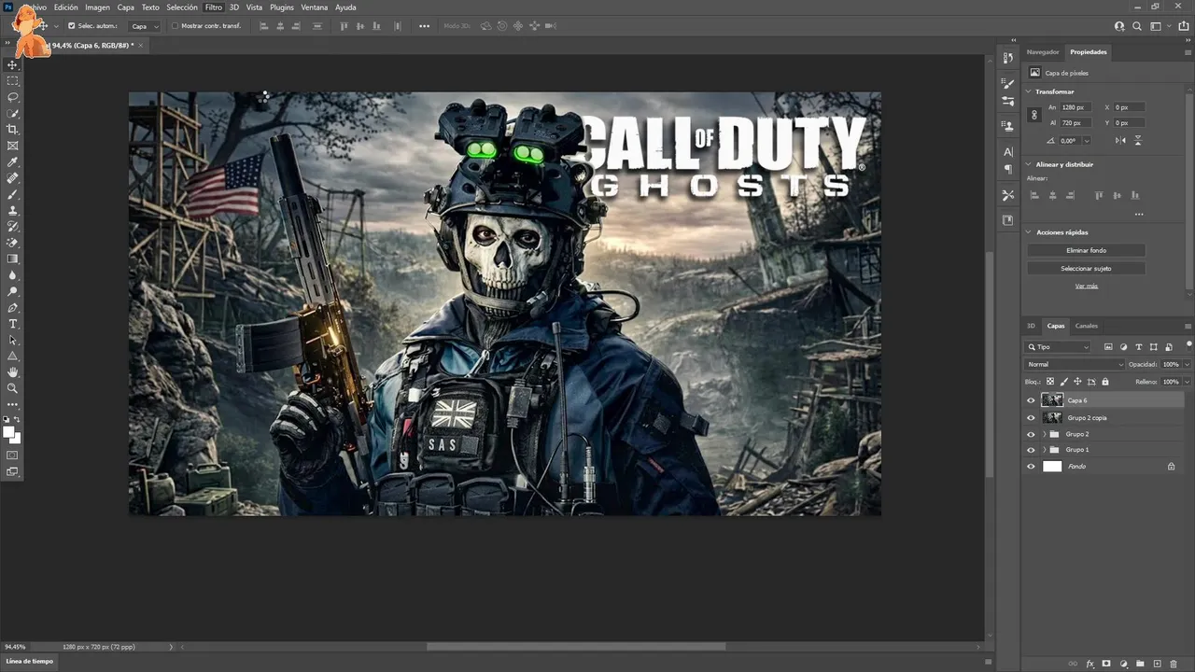Open the Paragraph panel icon

[x=1008, y=170]
